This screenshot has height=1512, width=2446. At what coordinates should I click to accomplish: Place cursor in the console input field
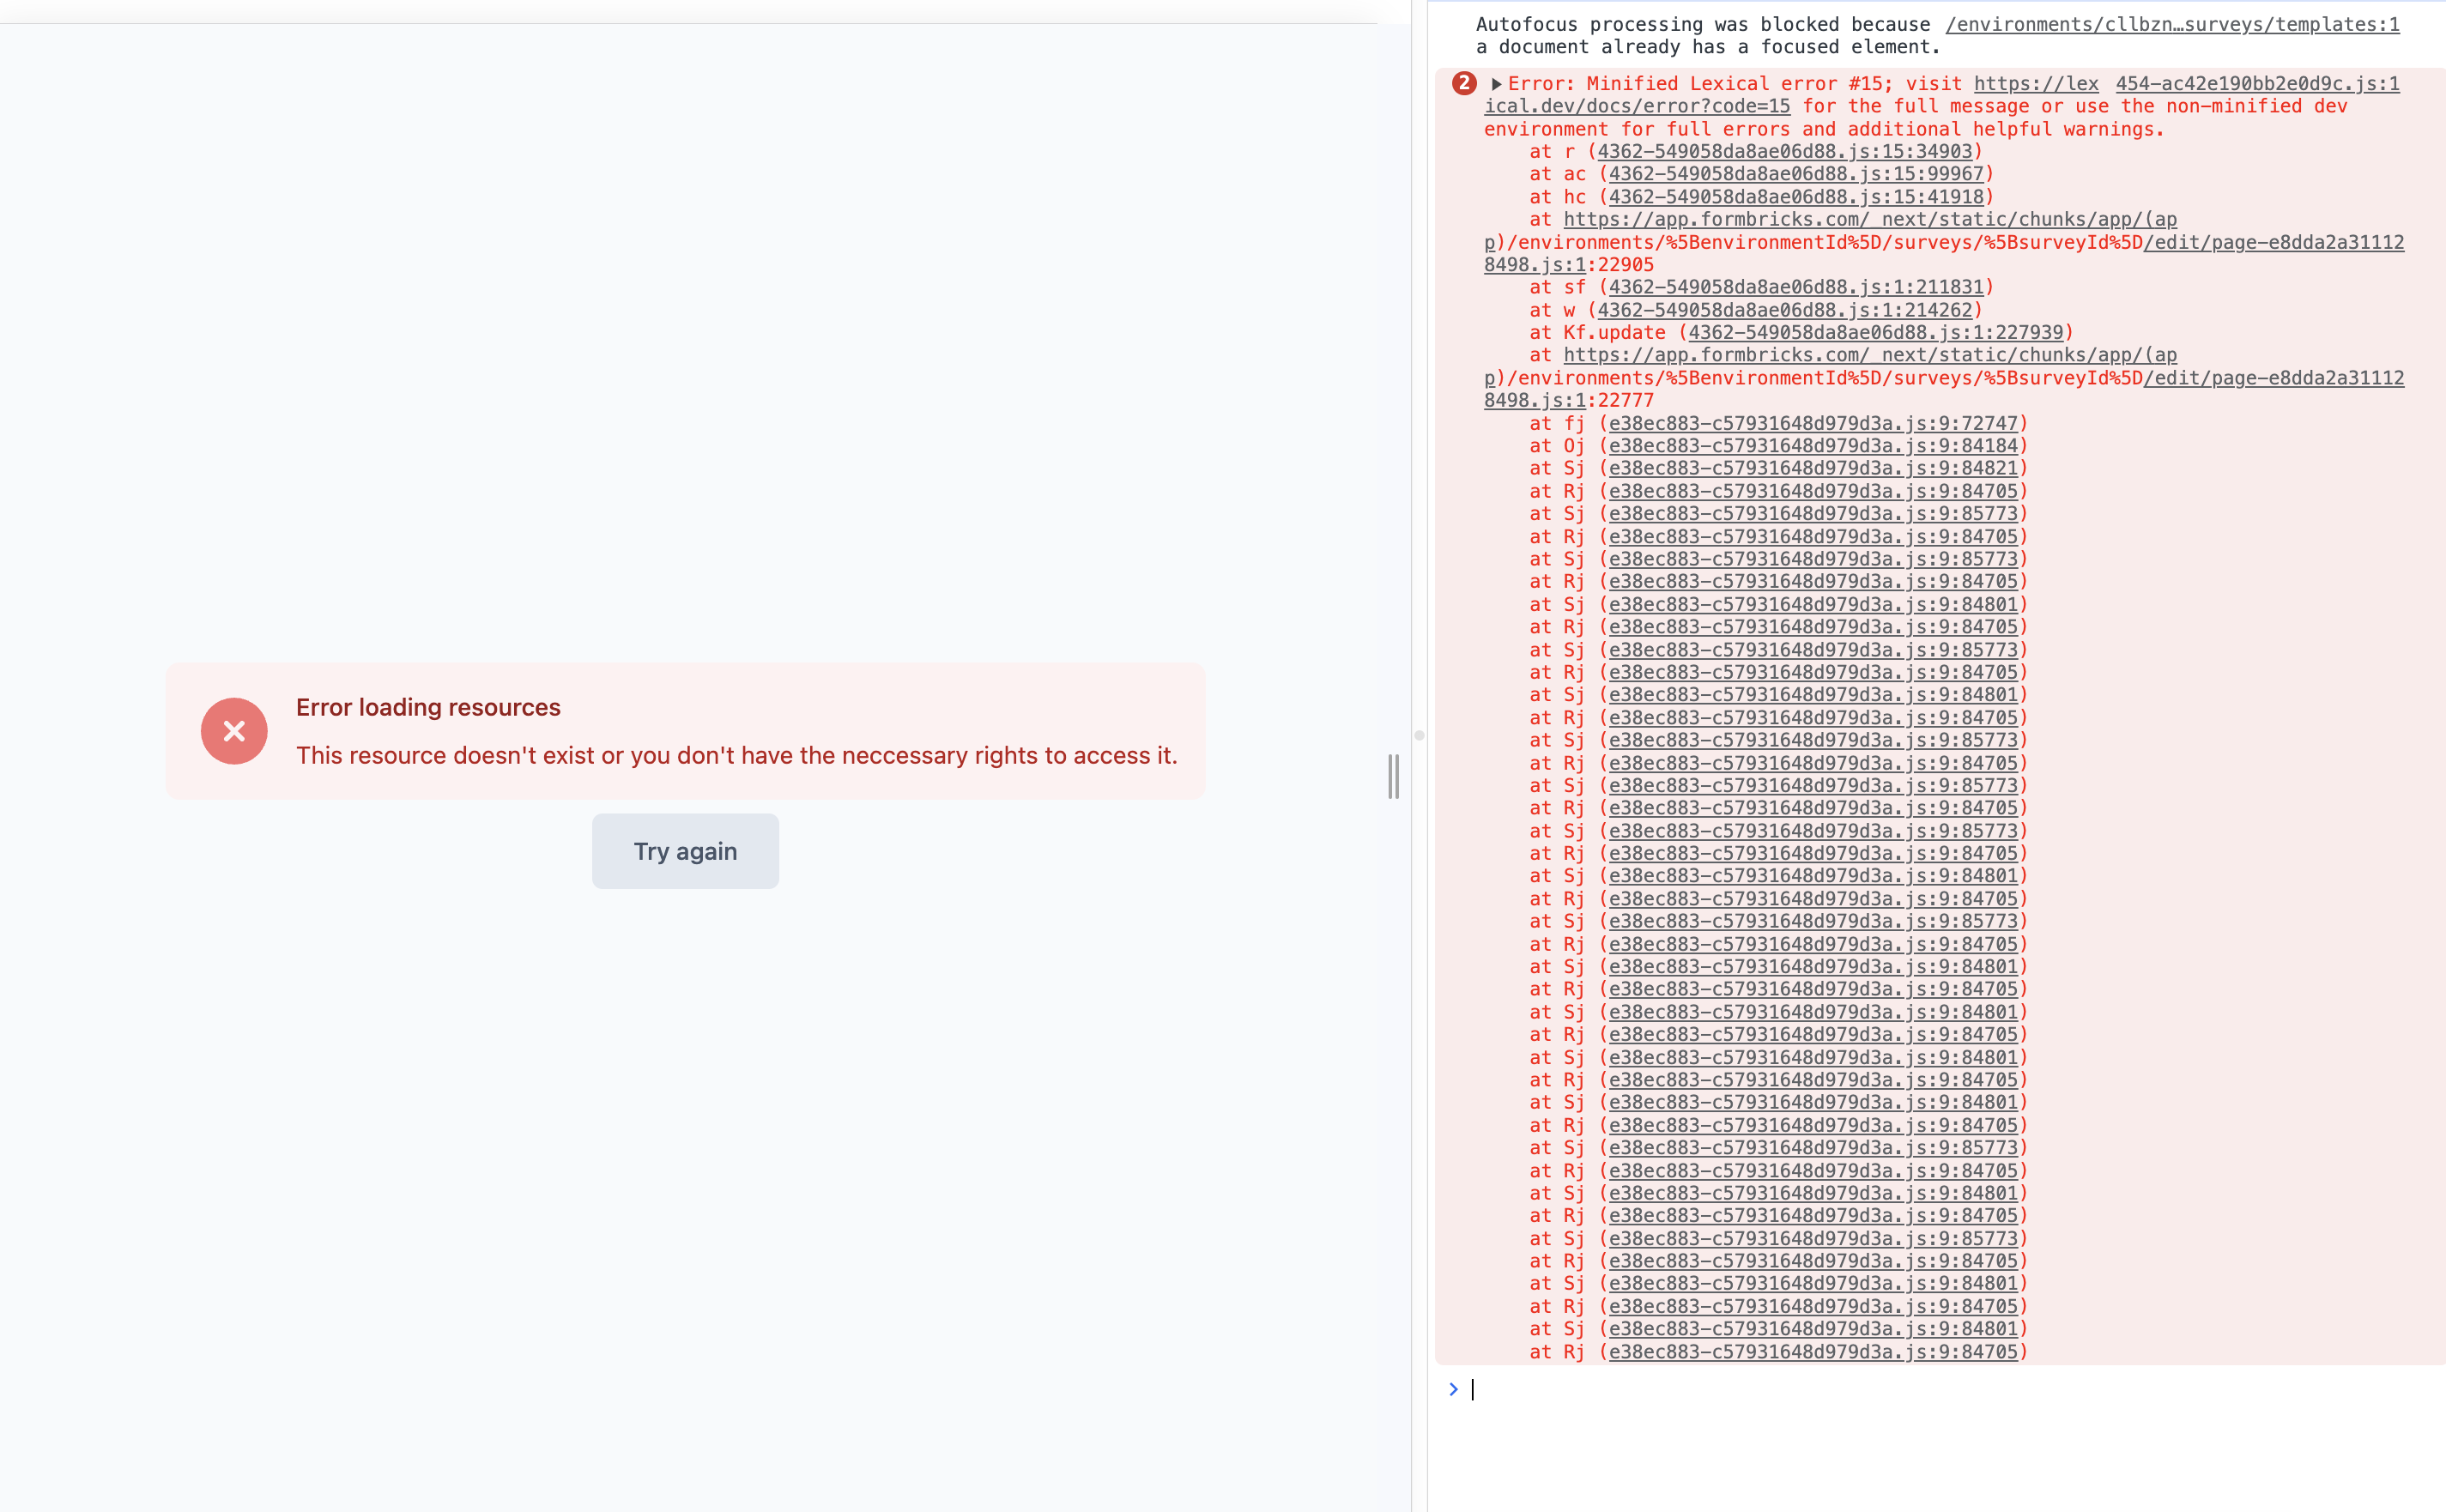[1600, 1389]
